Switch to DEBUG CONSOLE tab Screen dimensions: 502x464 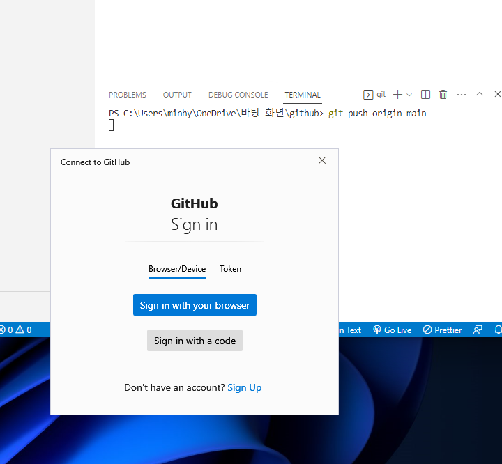tap(238, 95)
